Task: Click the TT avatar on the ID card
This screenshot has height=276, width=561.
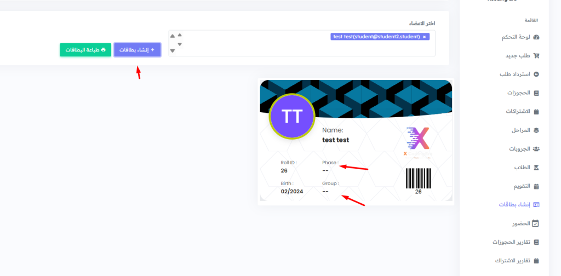Action: click(x=292, y=116)
